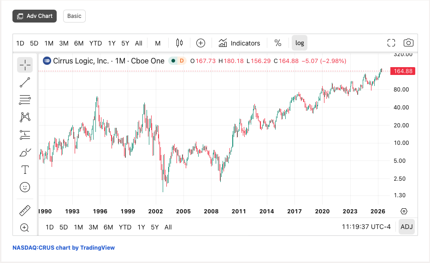Screen dimensions: 430x263
Task: Open NASDAQ:CRUS chart by TradingView link
Action: coord(64,248)
